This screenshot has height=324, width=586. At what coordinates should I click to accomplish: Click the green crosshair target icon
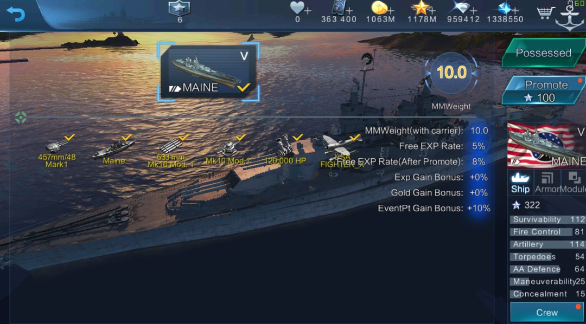[x=21, y=118]
